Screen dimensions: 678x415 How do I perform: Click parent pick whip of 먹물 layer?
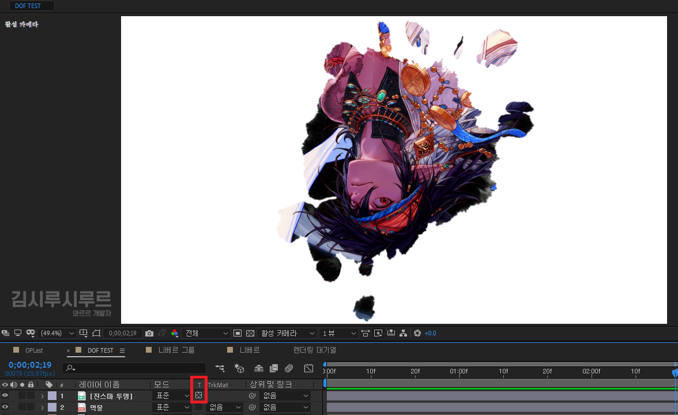252,407
